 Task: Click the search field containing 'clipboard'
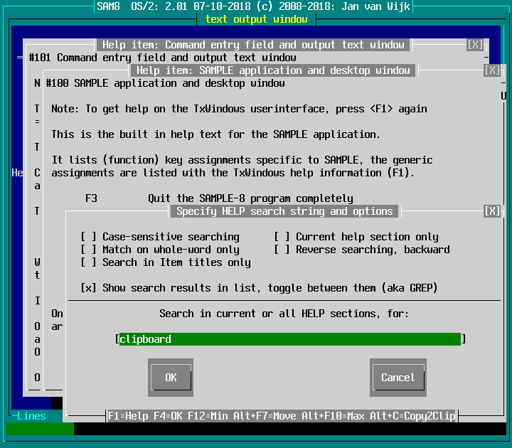pyautogui.click(x=290, y=339)
